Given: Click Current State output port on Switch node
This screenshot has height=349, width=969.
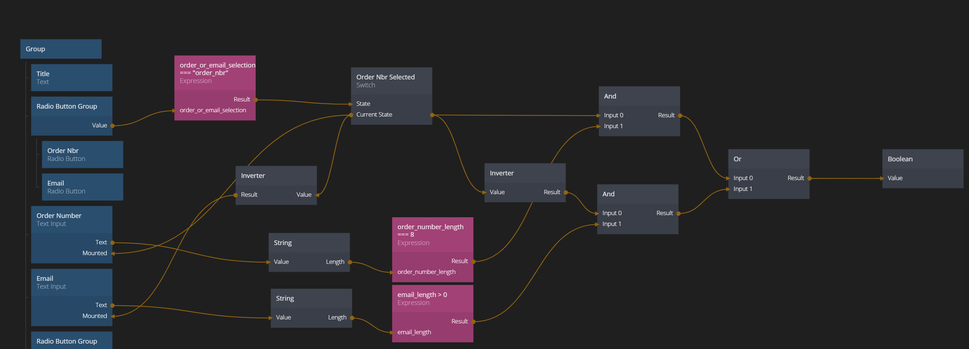Looking at the screenshot, I should [432, 115].
